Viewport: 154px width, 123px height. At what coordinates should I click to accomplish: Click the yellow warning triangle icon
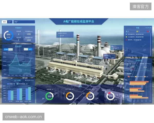click(137, 31)
